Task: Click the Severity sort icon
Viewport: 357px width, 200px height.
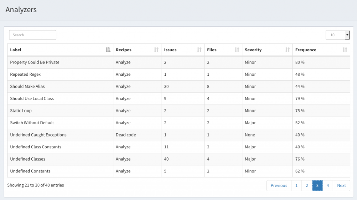Action: (288, 50)
